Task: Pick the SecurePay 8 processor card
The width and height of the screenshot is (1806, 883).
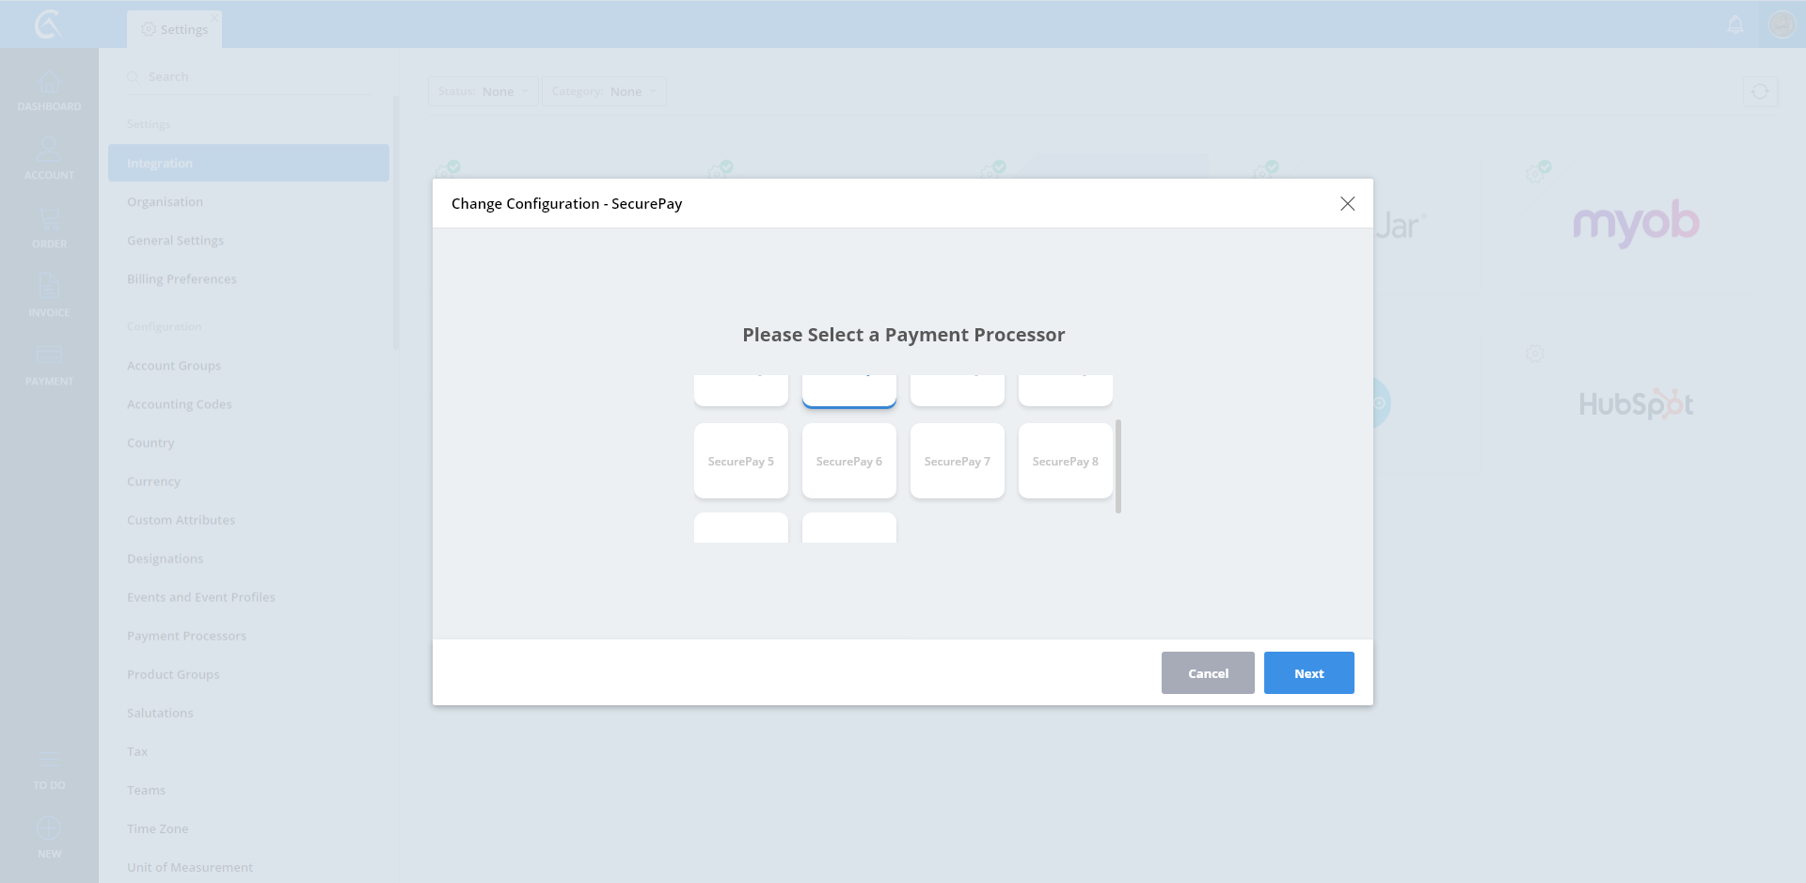Action: 1066,461
